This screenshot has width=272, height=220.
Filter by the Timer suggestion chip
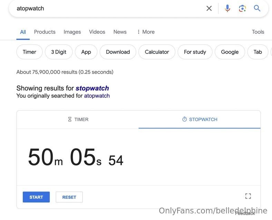click(29, 52)
